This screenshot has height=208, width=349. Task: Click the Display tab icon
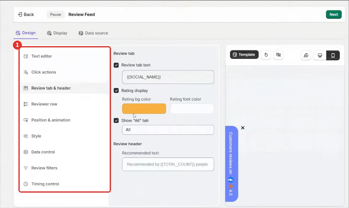point(49,33)
